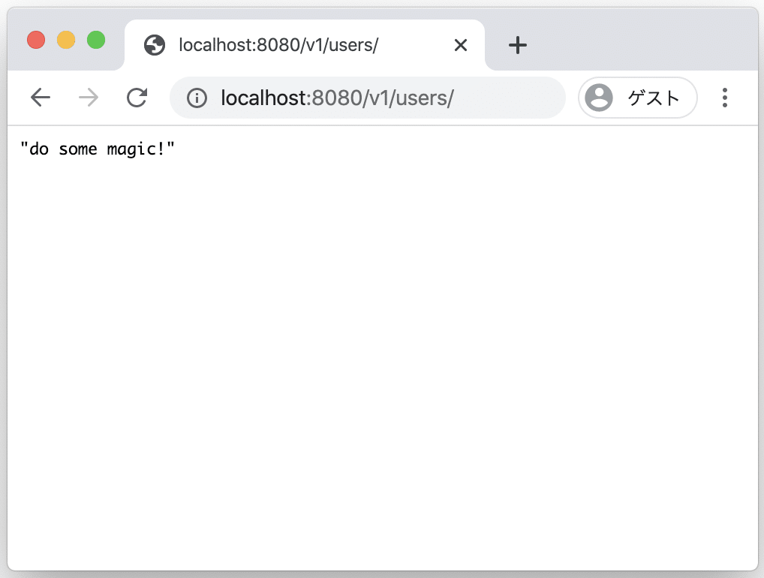View site information via info icon

[197, 98]
